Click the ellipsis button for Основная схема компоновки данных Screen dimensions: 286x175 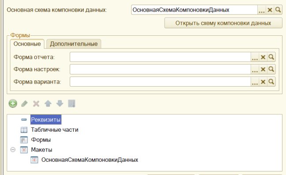tap(261, 10)
